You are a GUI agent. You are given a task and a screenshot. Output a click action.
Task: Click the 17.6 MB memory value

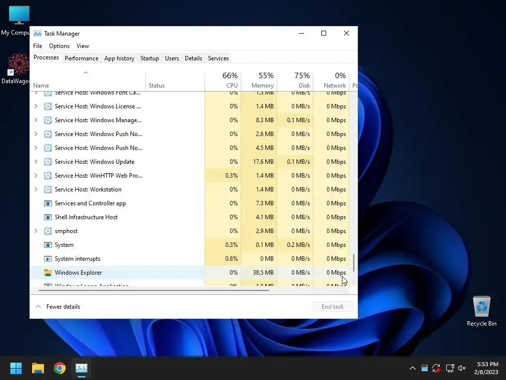tap(263, 162)
